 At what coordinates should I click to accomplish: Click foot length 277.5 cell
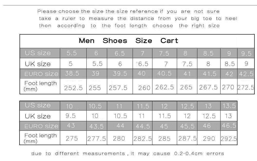[x=97, y=138]
